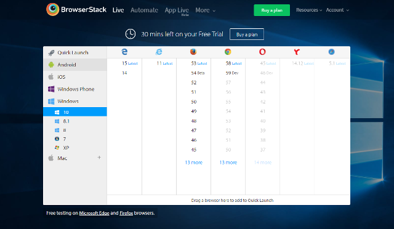Select Android in sidebar

click(75, 65)
